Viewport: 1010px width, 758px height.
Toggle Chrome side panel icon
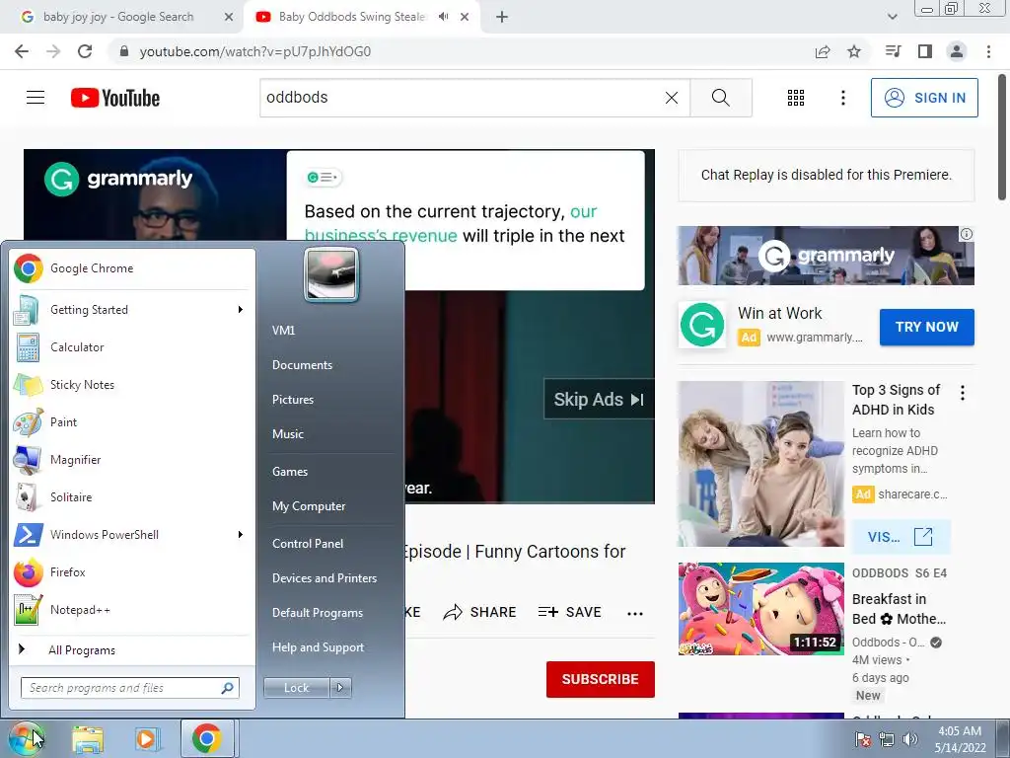925,51
